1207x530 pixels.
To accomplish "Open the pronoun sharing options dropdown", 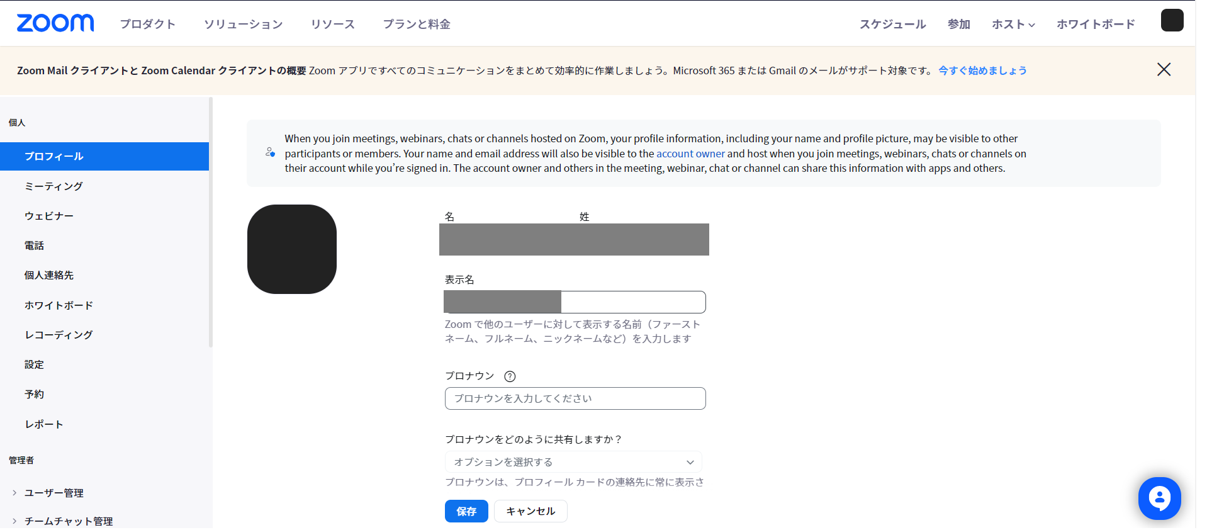I will (x=573, y=462).
